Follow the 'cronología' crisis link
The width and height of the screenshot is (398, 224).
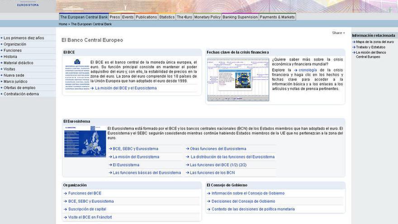pyautogui.click(x=308, y=70)
